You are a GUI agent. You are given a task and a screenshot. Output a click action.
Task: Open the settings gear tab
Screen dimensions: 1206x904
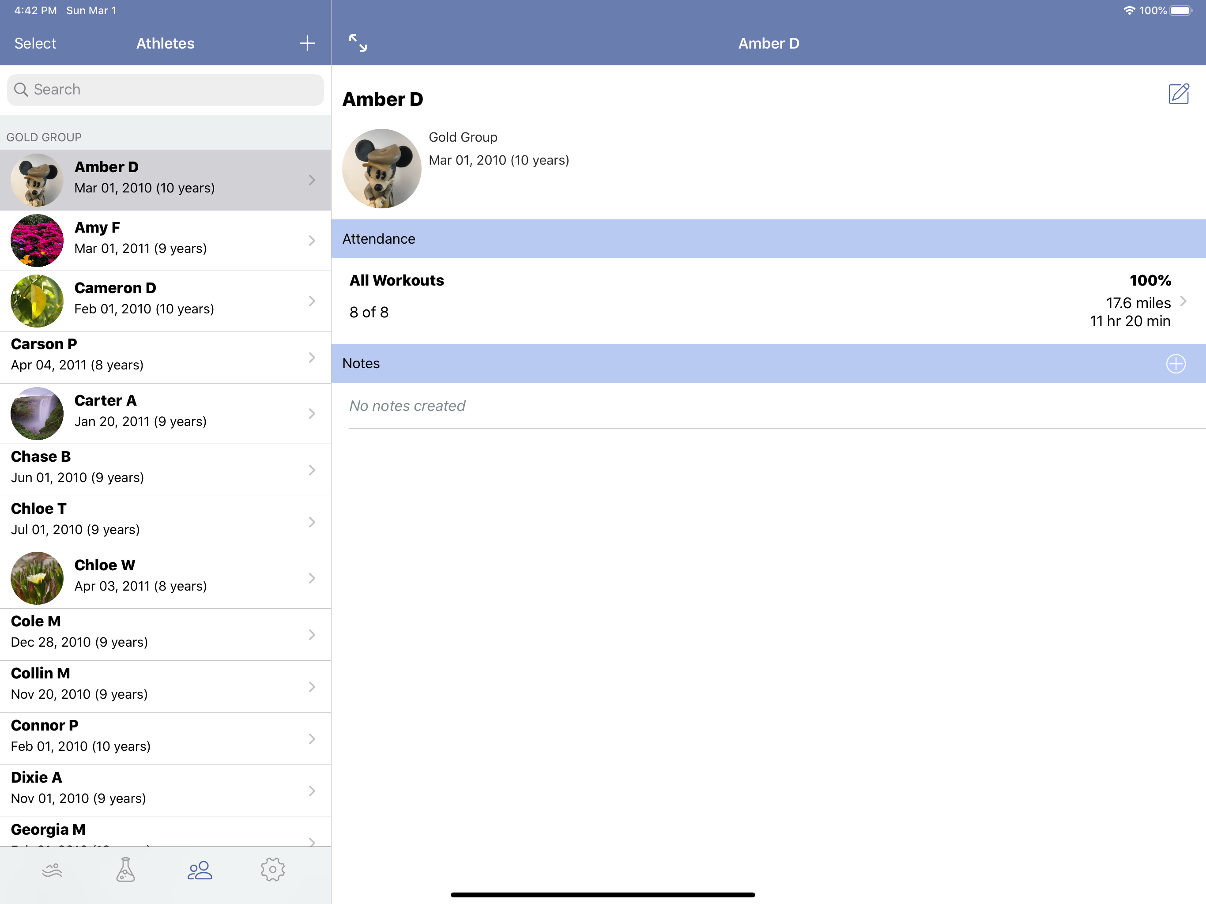(273, 870)
